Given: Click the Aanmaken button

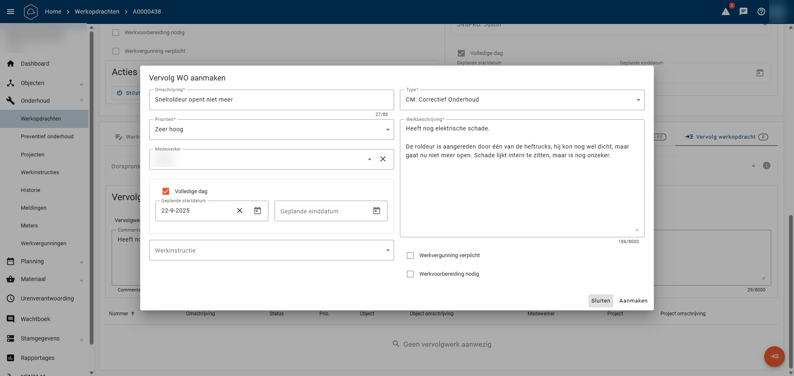Looking at the screenshot, I should (x=633, y=301).
